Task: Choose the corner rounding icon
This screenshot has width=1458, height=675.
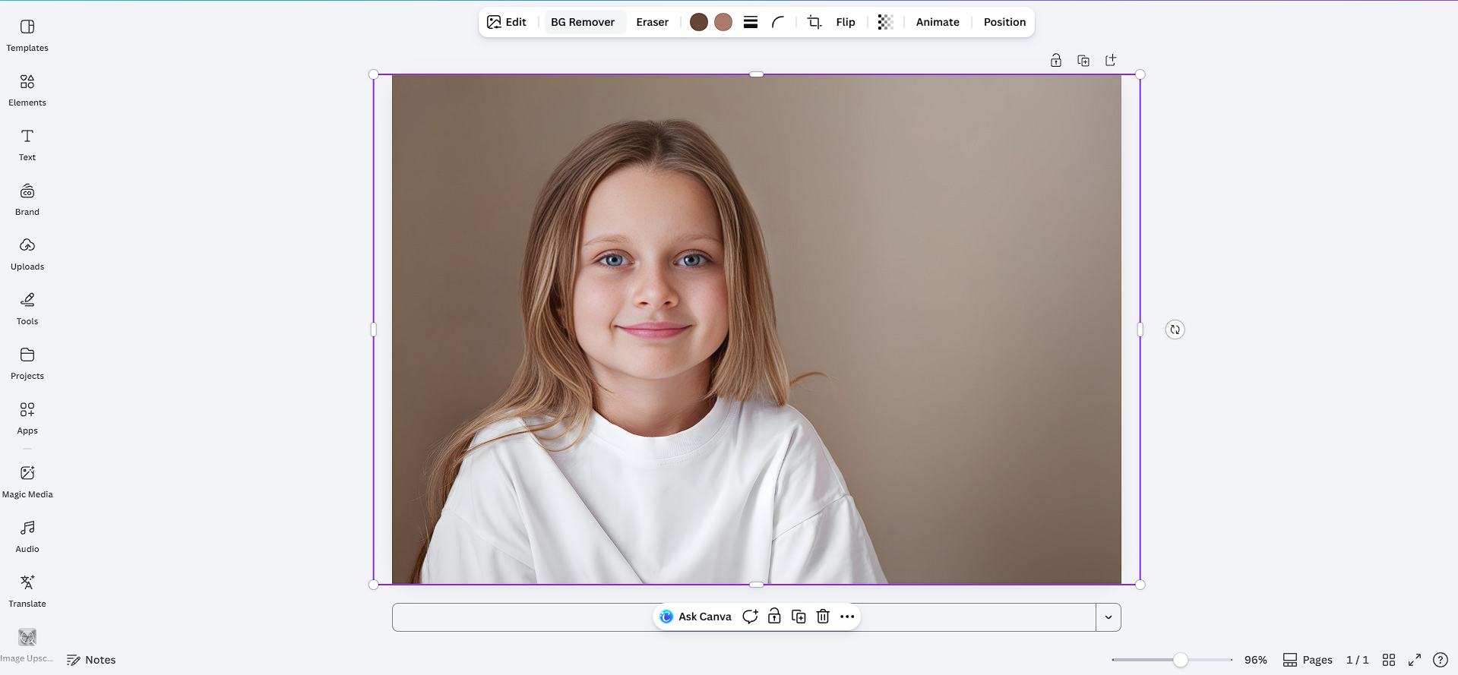Action: (x=778, y=22)
